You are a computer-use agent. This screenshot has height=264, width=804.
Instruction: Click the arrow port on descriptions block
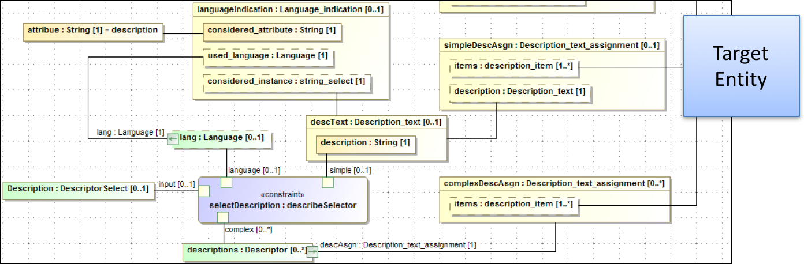312,251
